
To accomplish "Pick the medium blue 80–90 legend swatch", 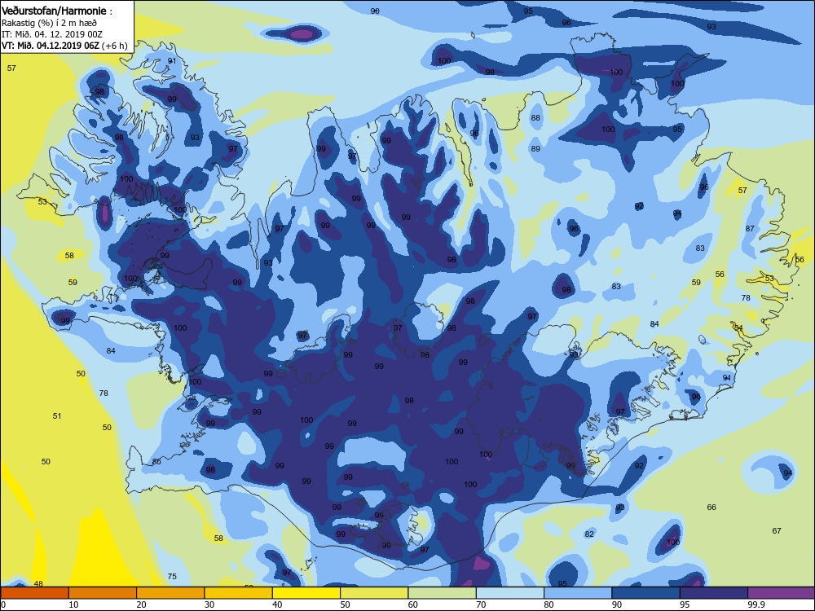I will [578, 593].
